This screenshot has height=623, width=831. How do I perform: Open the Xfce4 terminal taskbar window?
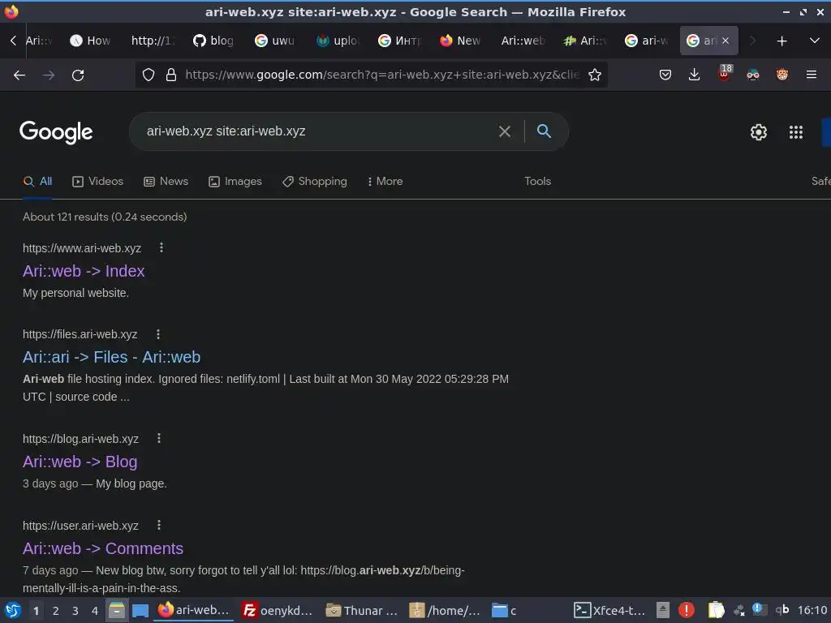(610, 610)
